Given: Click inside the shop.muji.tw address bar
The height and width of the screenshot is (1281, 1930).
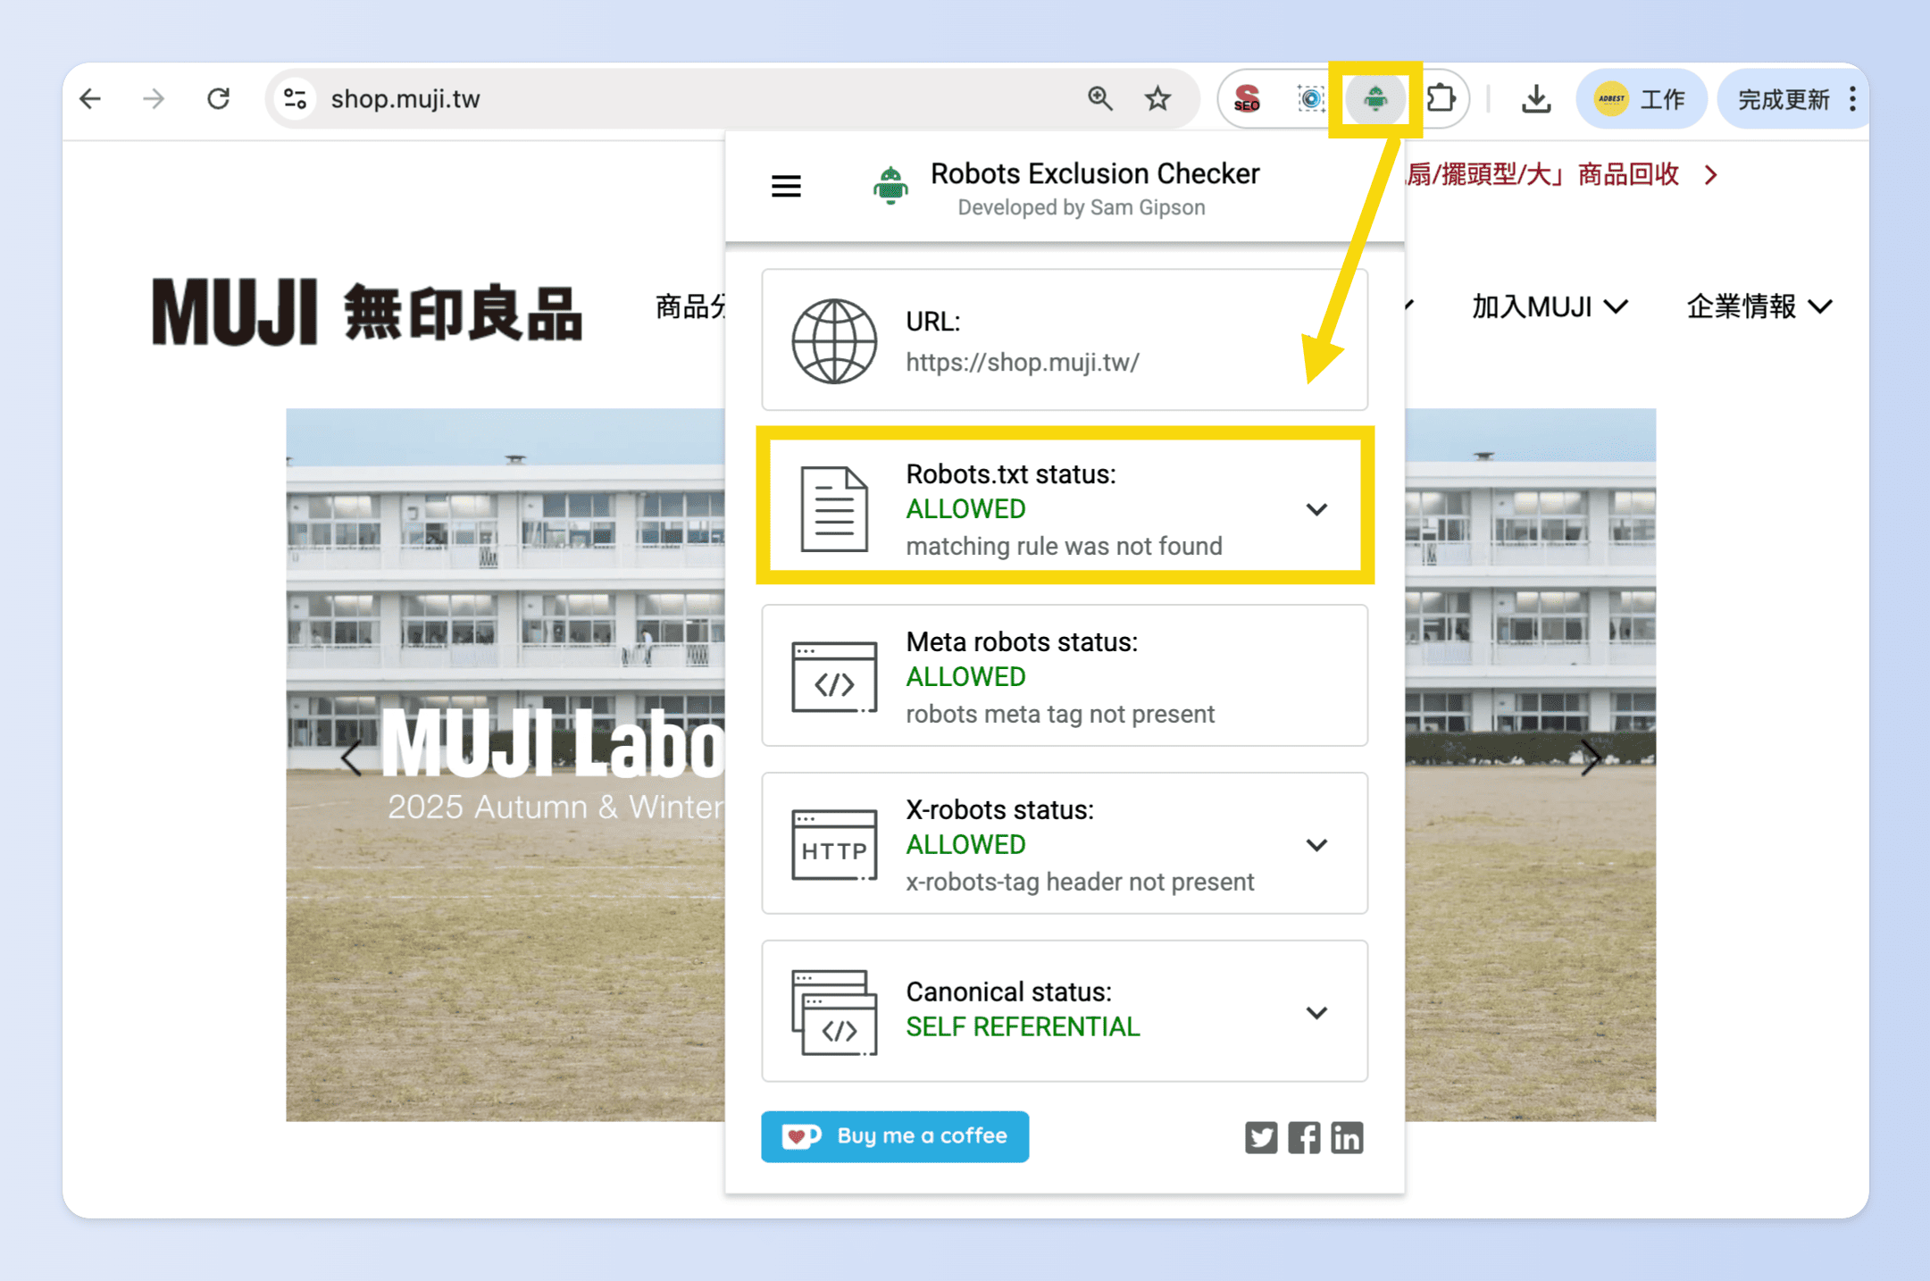Looking at the screenshot, I should click(x=625, y=98).
